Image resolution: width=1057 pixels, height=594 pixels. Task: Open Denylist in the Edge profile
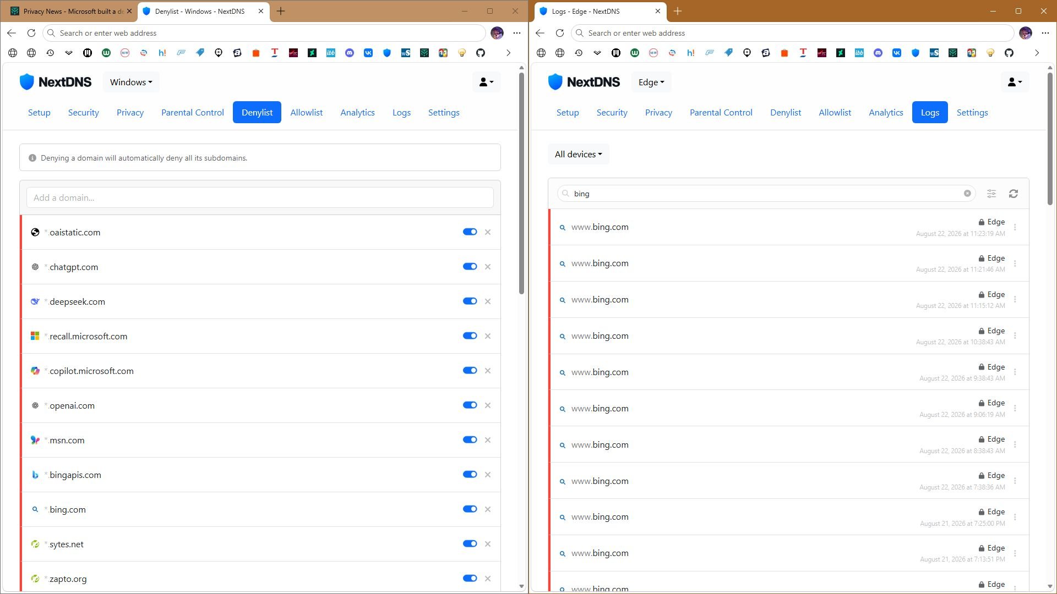coord(786,112)
